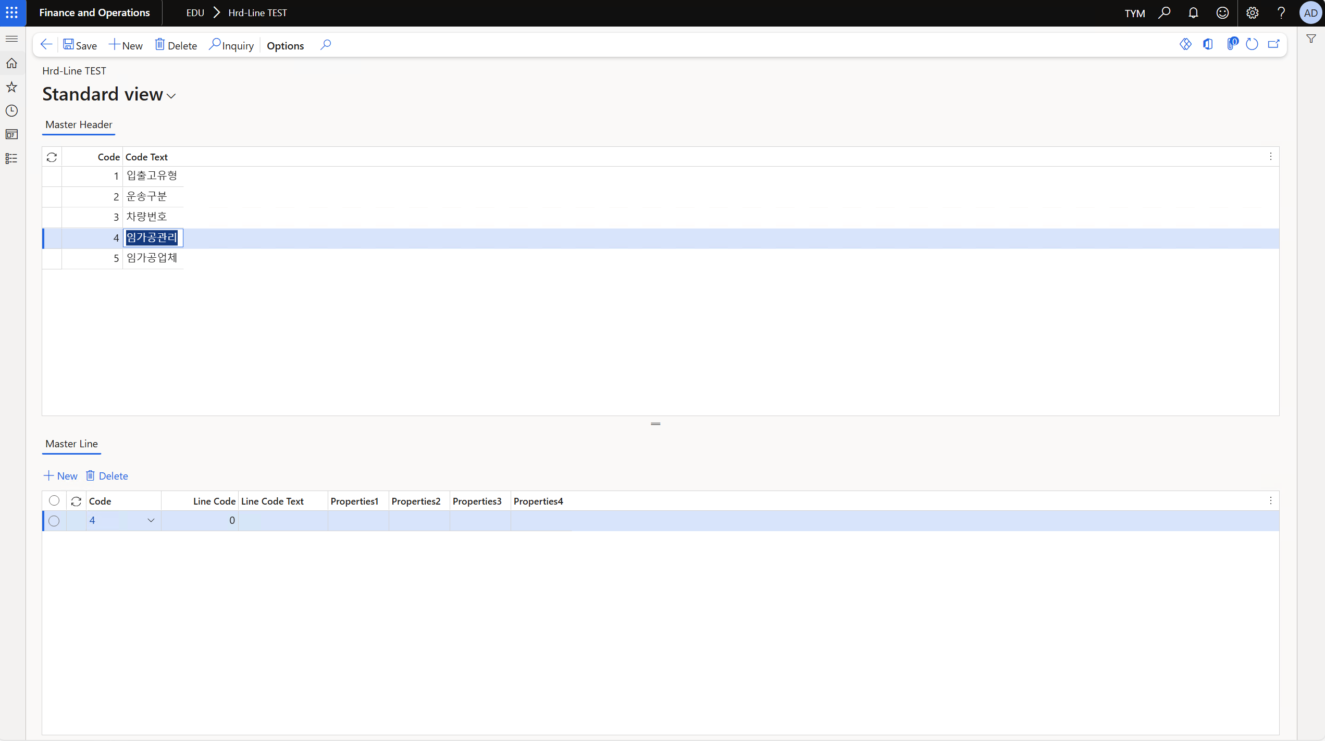The width and height of the screenshot is (1325, 741).
Task: Click the horizontal splitter handle between grids
Action: pyautogui.click(x=655, y=424)
